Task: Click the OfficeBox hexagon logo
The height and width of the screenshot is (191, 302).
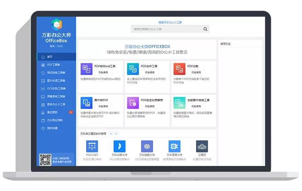Action: (x=56, y=25)
